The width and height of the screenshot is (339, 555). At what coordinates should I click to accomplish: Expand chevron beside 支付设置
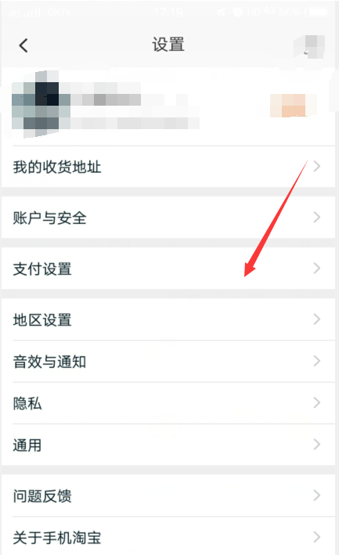[x=317, y=268]
